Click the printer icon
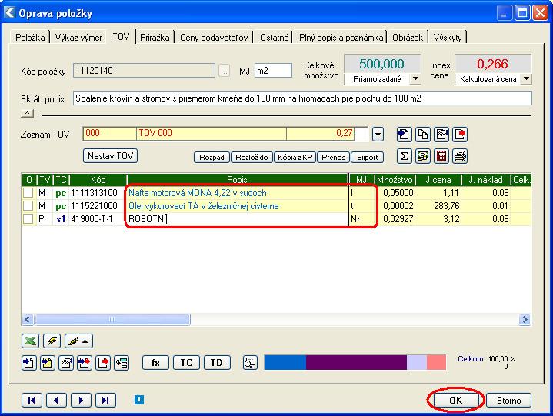The height and width of the screenshot is (416, 553). coord(460,156)
